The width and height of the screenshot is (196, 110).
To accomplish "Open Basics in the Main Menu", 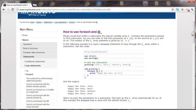I will coord(25,40).
